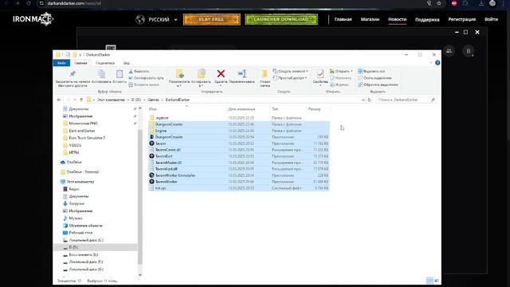510x287 pixels.
Task: Open the Открыть dropdown in ribbon
Action: [341, 71]
